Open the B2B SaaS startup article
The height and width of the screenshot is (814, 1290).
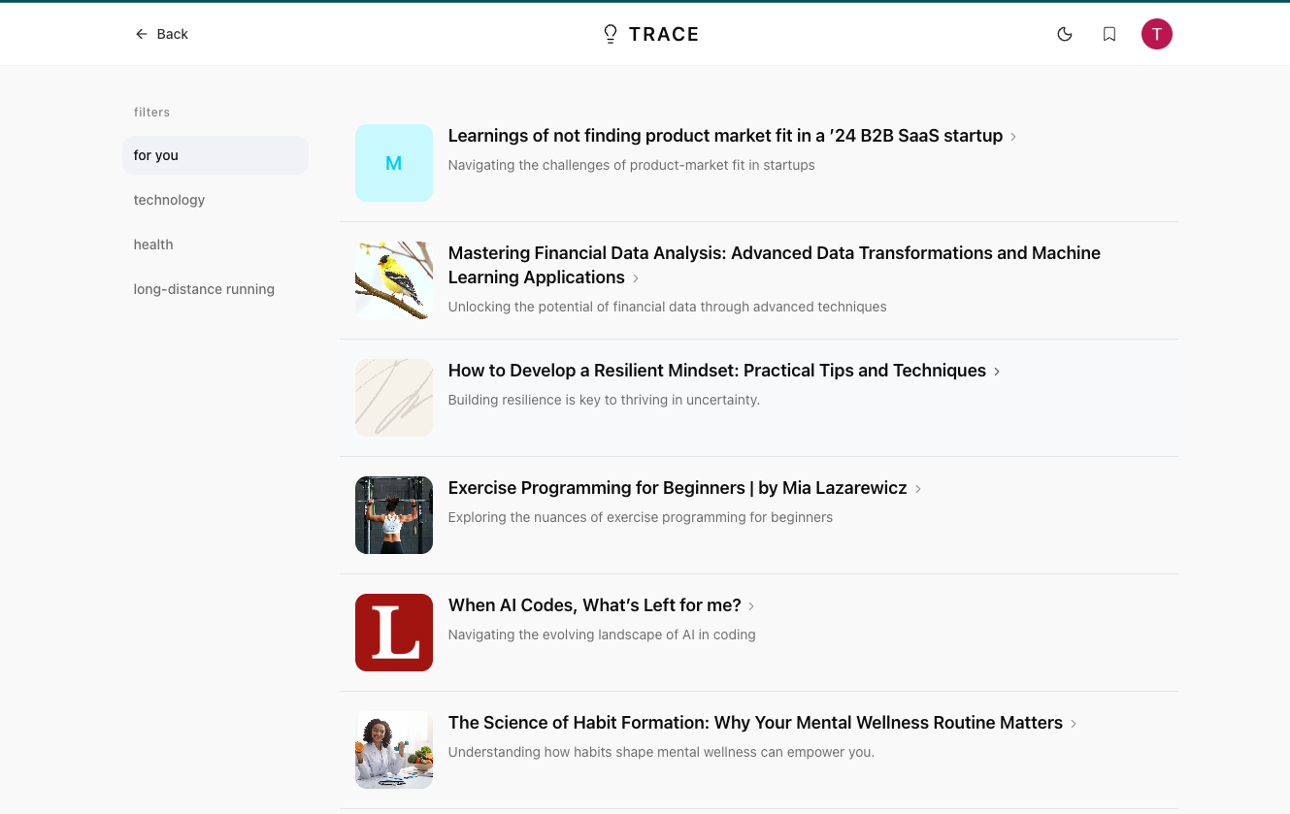(x=724, y=136)
